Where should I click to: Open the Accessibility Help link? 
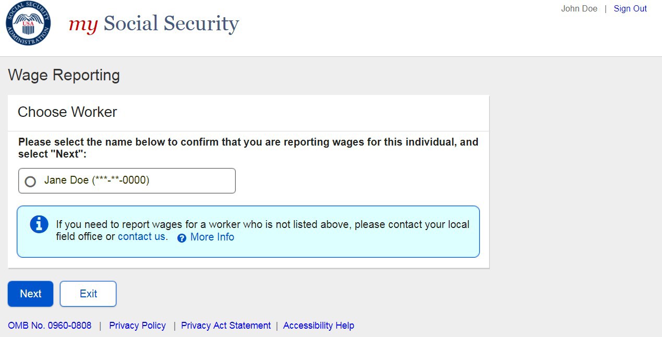(318, 326)
